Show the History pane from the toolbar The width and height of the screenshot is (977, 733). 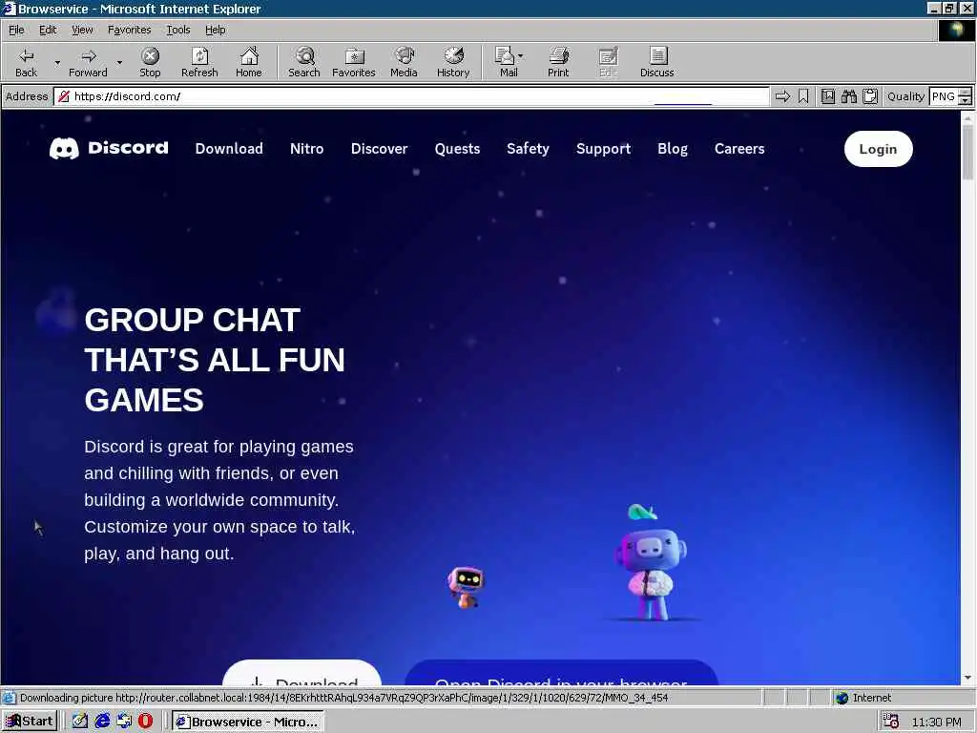pyautogui.click(x=453, y=62)
